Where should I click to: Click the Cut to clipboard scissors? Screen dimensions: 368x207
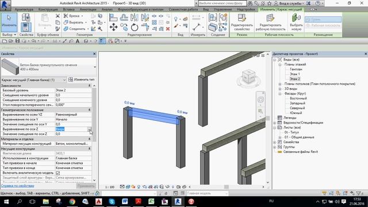coord(57,16)
